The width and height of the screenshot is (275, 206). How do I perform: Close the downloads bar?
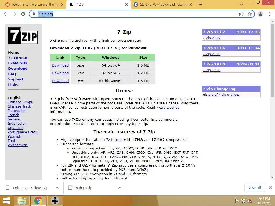pos(270,187)
